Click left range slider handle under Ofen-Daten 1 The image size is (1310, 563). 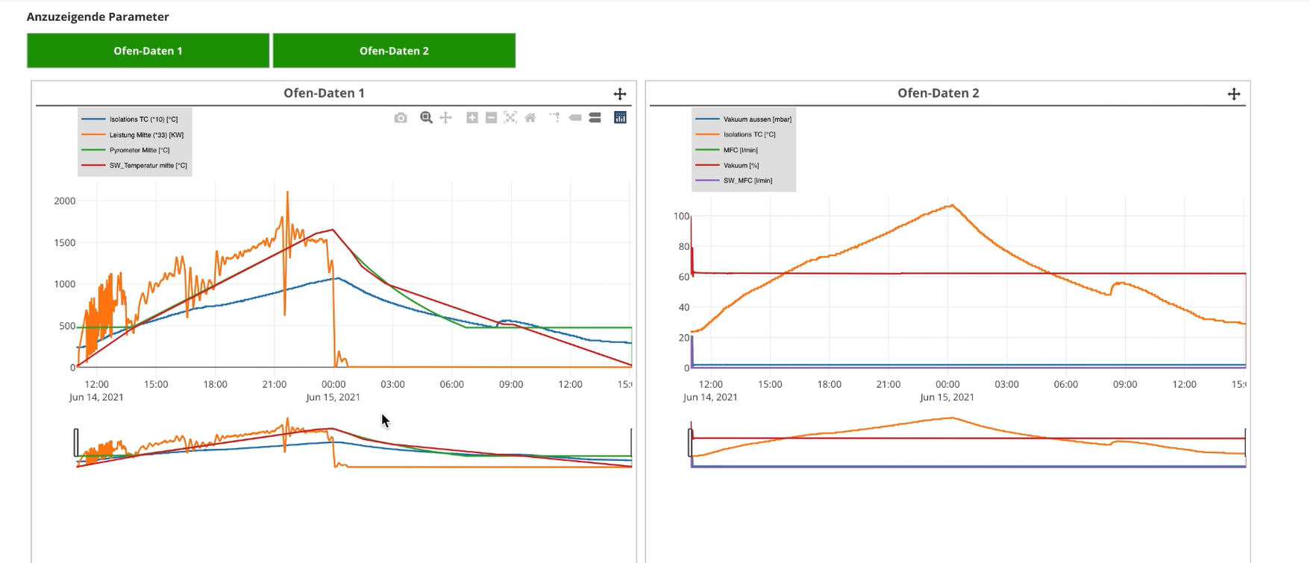click(x=76, y=442)
